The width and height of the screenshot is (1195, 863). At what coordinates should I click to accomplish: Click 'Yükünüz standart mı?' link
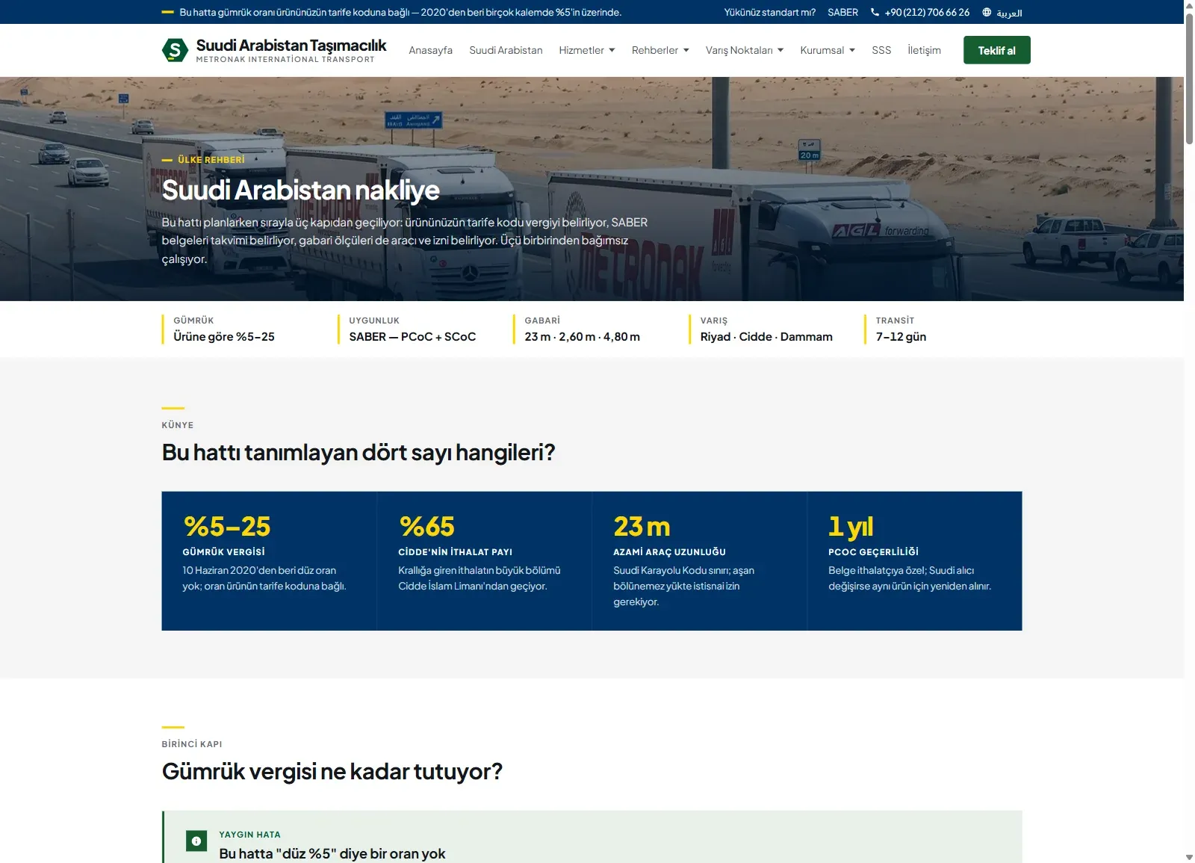tap(769, 12)
